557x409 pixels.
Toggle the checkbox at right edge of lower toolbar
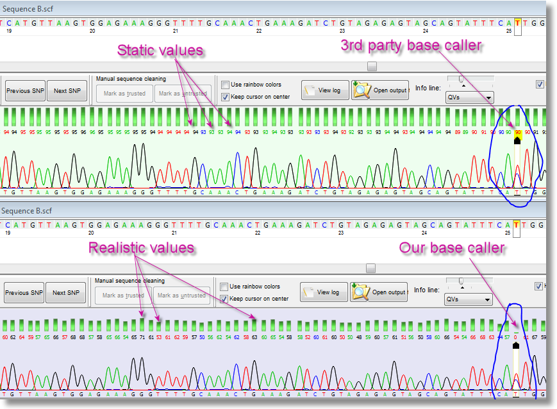point(538,286)
